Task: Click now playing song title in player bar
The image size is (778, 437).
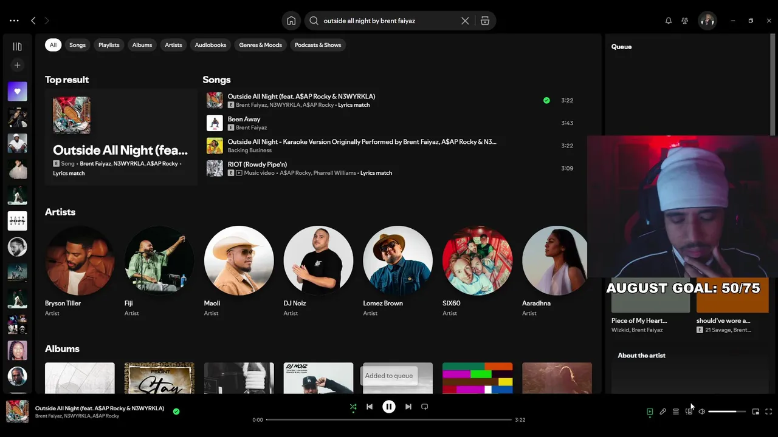Action: click(100, 408)
